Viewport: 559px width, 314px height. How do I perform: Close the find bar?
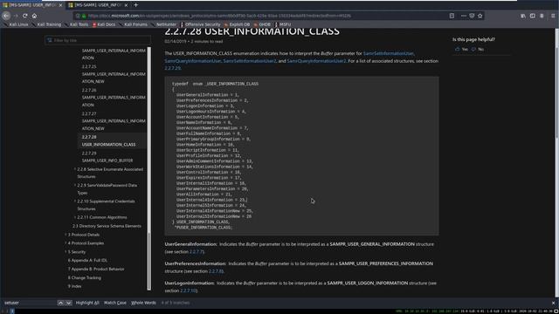tap(553, 303)
